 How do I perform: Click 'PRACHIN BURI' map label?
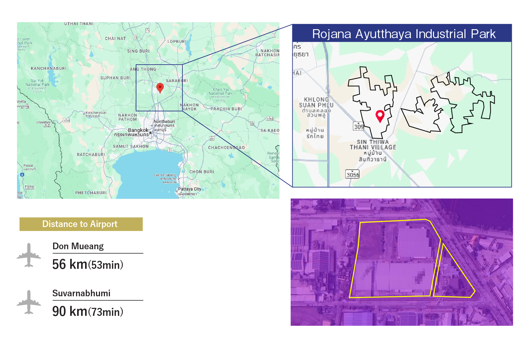[x=226, y=109]
